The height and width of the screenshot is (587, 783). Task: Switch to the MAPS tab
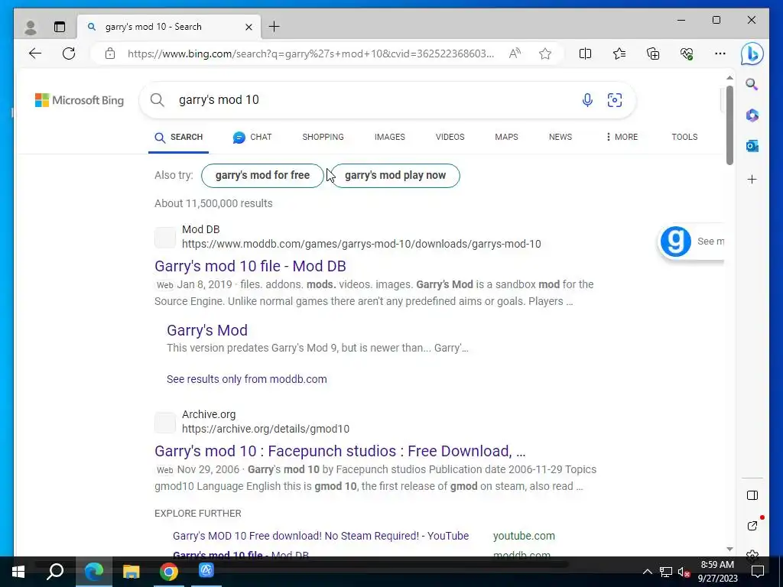coord(506,137)
